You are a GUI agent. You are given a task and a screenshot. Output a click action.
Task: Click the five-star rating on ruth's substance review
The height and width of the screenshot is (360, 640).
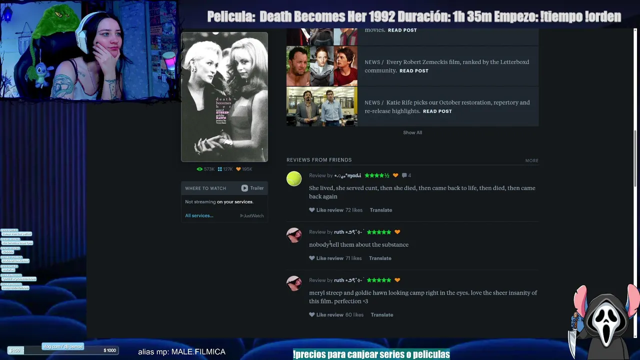click(x=378, y=232)
